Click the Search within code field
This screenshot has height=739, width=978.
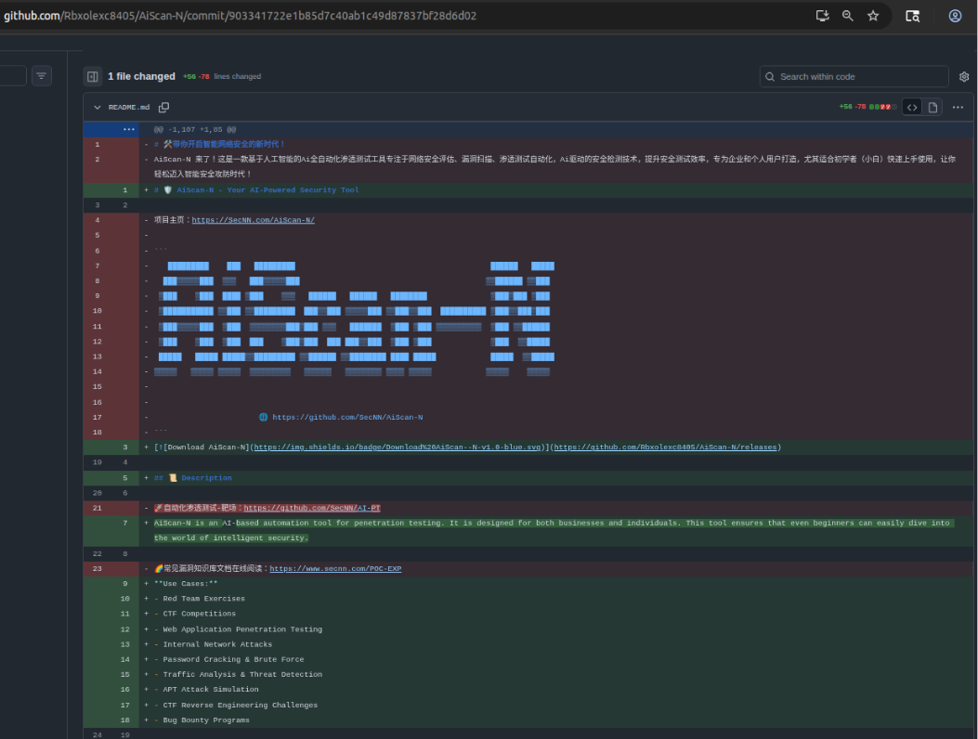click(x=854, y=76)
